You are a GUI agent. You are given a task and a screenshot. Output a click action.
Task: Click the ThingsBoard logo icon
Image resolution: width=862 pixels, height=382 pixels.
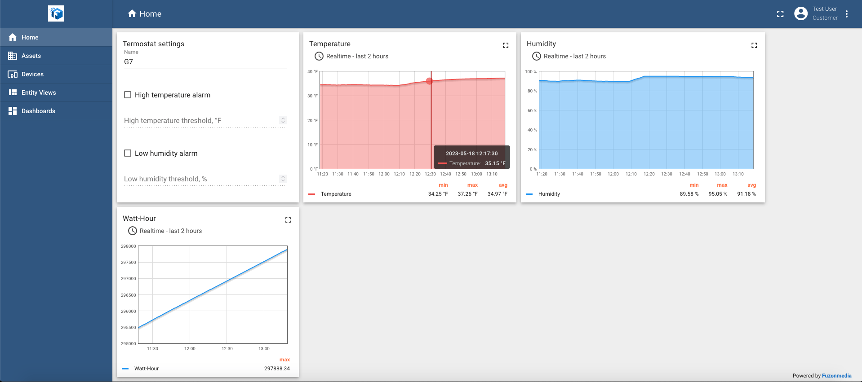click(x=56, y=13)
